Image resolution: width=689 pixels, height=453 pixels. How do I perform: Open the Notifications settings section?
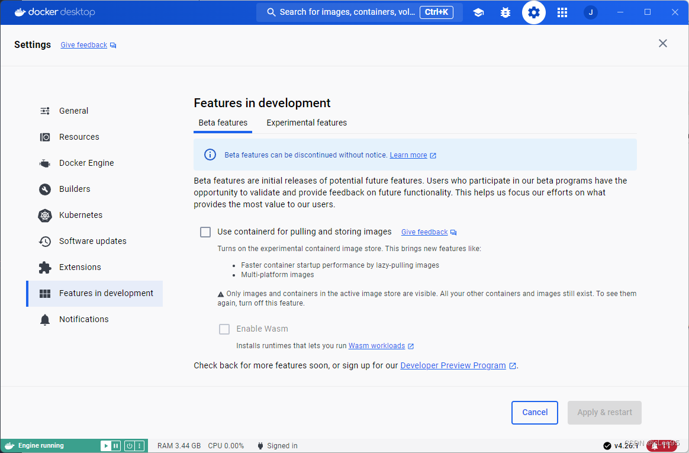(95, 319)
